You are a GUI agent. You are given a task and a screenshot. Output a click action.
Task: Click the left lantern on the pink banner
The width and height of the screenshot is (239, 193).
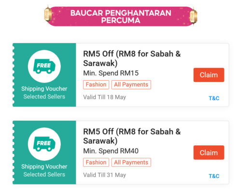48,14
